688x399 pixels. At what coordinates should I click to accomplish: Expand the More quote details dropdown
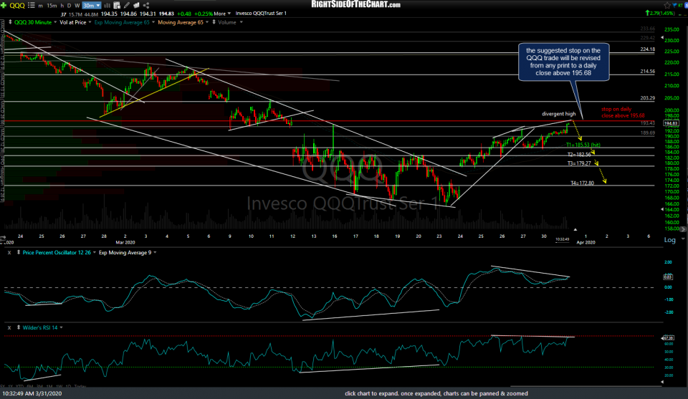coord(222,14)
